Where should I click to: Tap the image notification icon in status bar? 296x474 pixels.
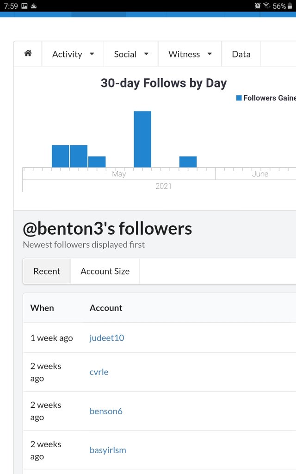25,6
